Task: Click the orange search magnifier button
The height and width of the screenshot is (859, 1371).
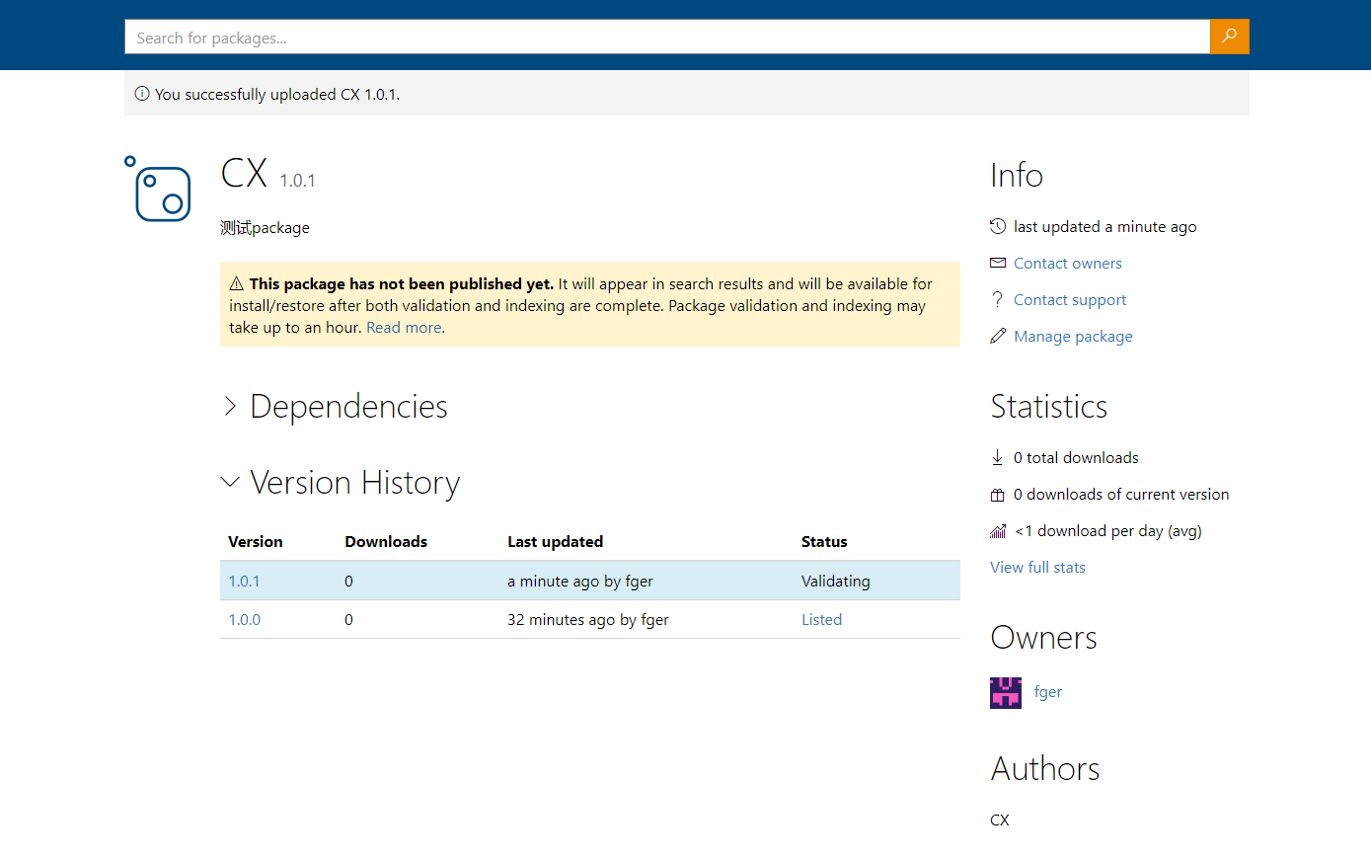Action: [1229, 37]
